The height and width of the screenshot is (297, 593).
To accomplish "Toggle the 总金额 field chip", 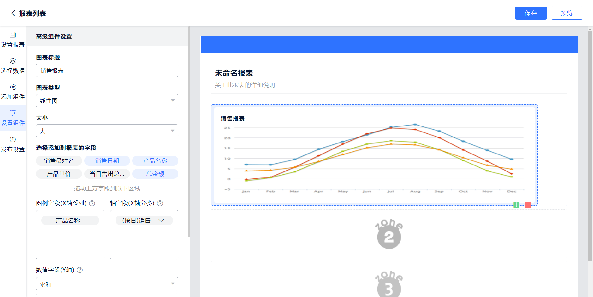I will (x=155, y=174).
